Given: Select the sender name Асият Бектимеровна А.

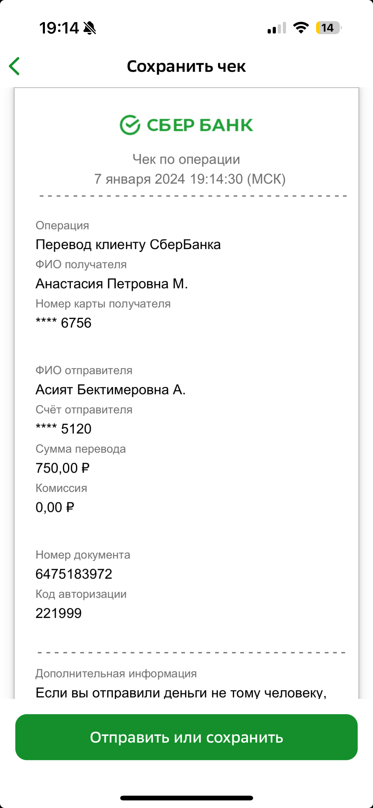Looking at the screenshot, I should click(110, 389).
